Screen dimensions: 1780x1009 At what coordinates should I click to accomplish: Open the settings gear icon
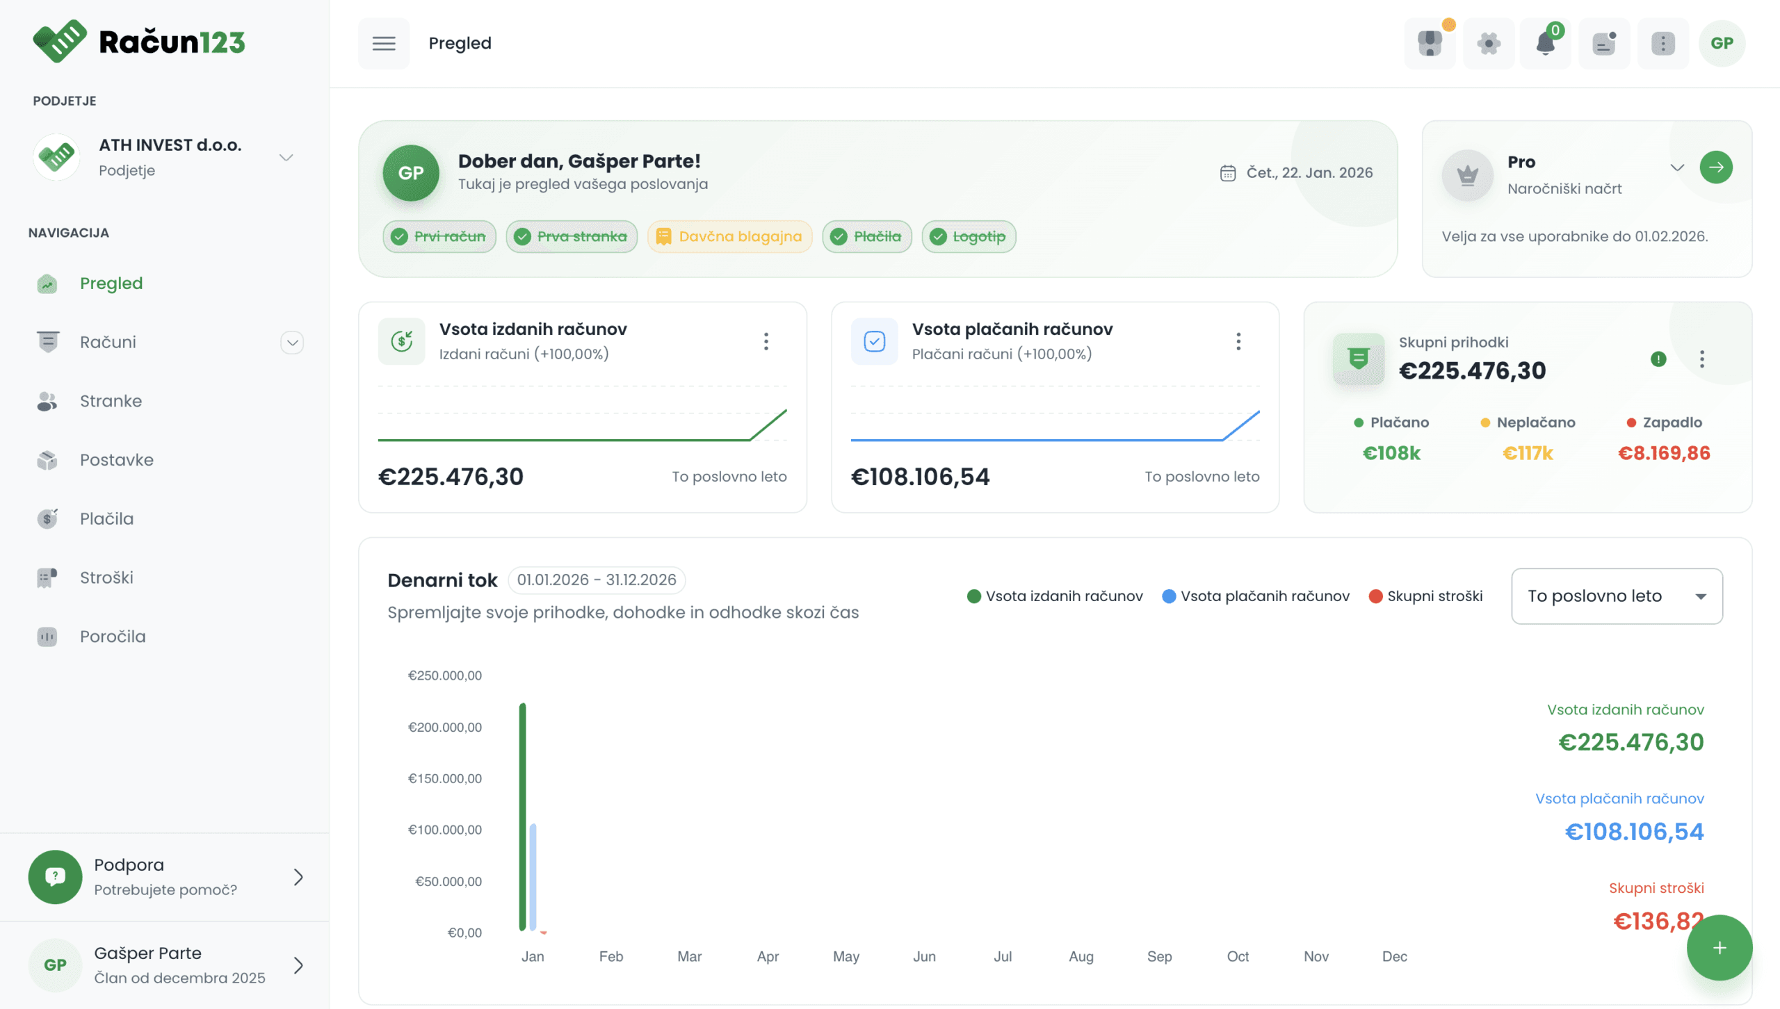point(1488,43)
